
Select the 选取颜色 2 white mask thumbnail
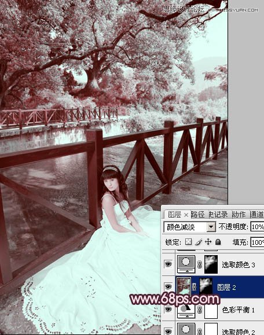point(211,329)
